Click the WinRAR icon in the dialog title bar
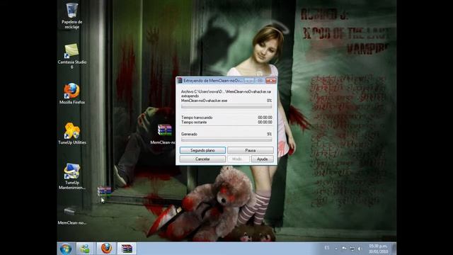453x255 pixels. [x=179, y=80]
